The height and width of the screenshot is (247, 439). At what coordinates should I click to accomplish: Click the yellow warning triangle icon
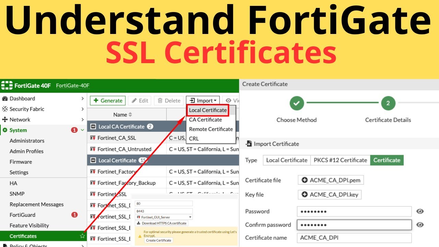140,236
